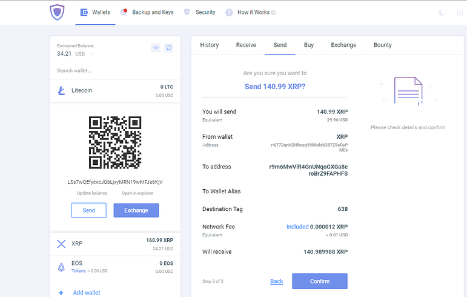
Task: Open the History tab
Action: [210, 45]
